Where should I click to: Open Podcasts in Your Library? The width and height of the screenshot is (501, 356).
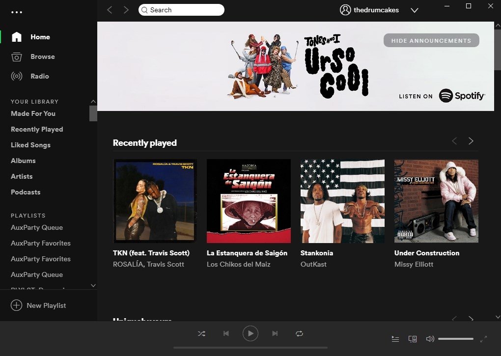[26, 192]
